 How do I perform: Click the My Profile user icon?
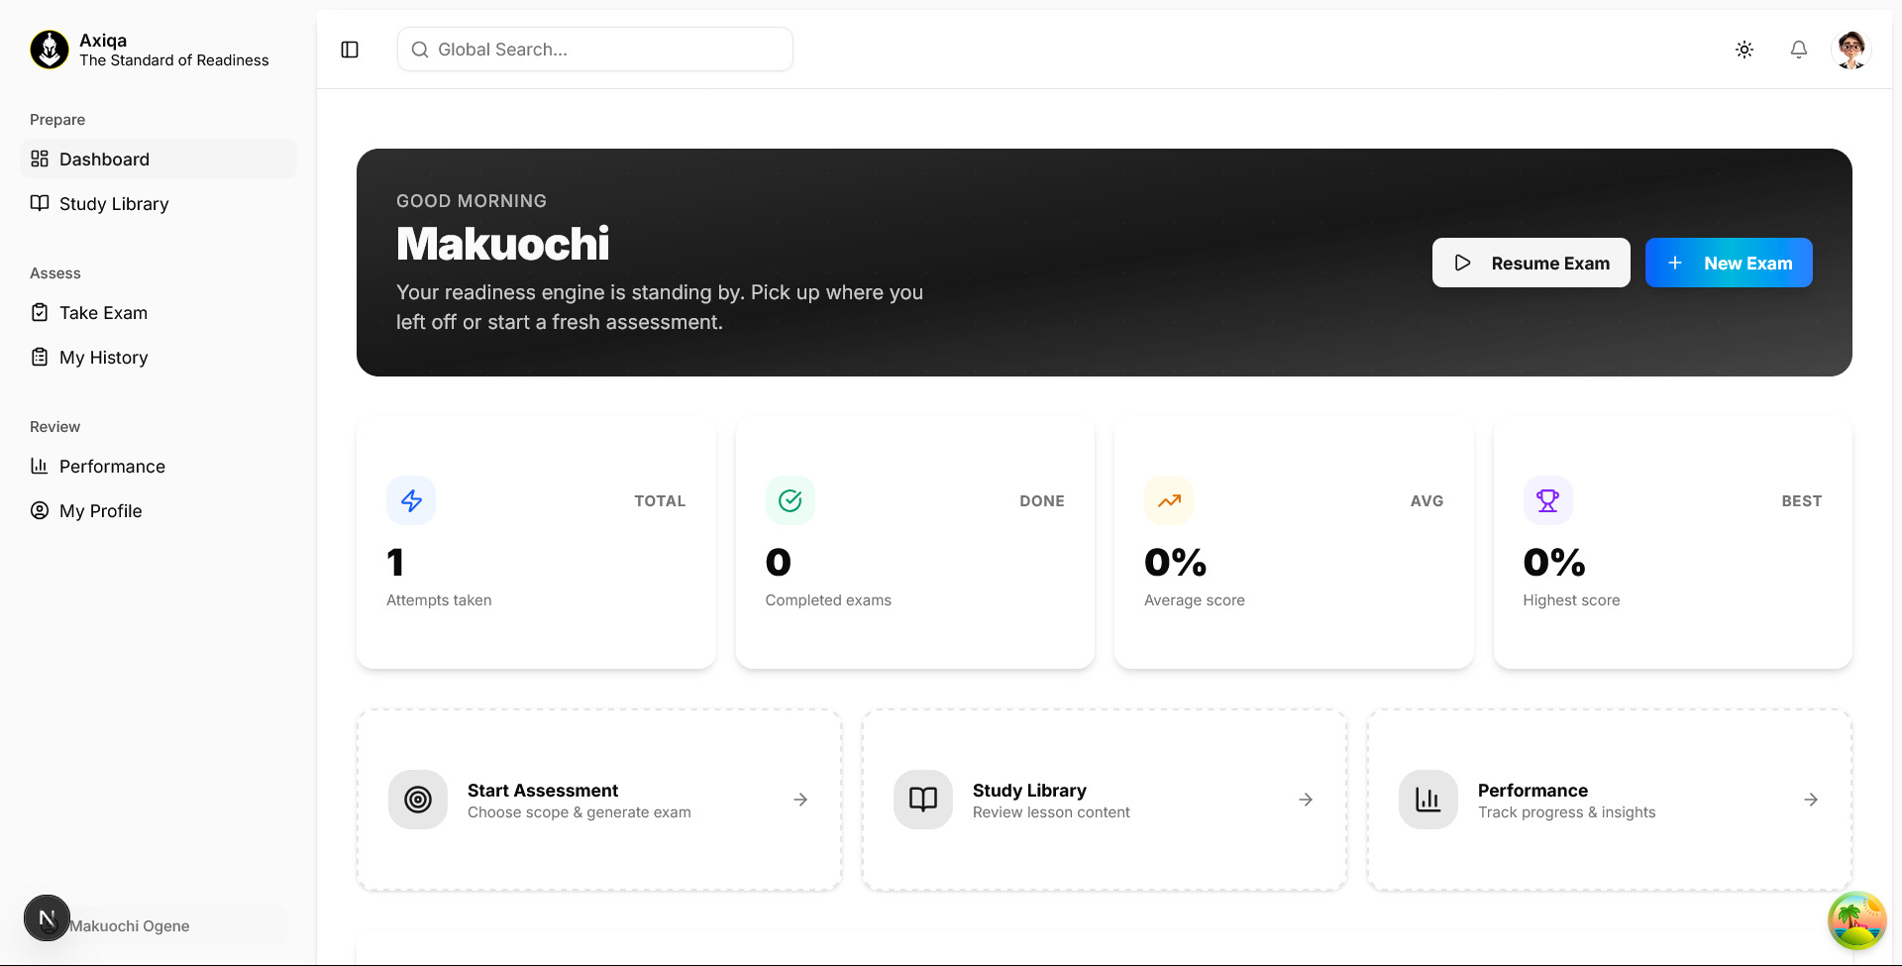click(40, 510)
